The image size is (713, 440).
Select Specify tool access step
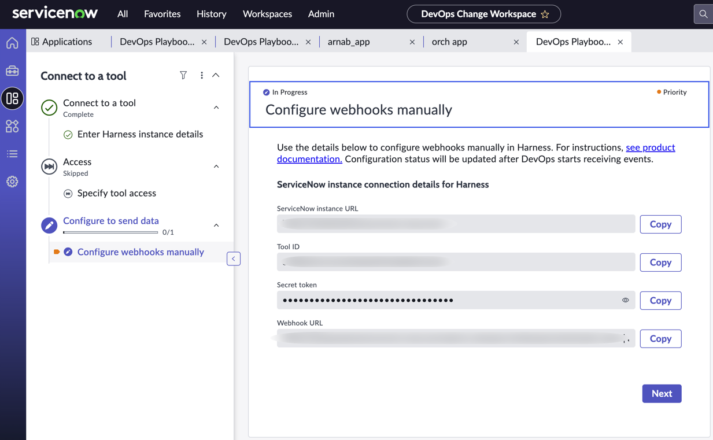tap(116, 193)
